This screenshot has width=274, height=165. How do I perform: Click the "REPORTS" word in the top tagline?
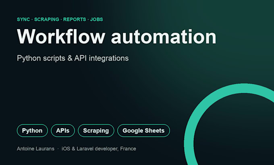pos(75,19)
